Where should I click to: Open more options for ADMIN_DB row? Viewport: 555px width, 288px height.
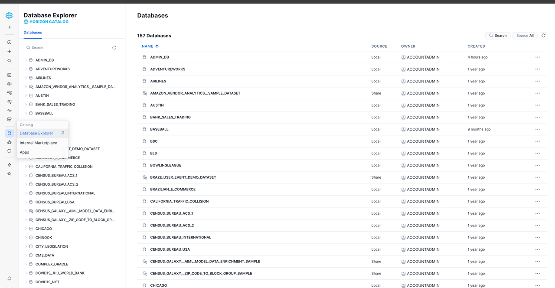(537, 57)
